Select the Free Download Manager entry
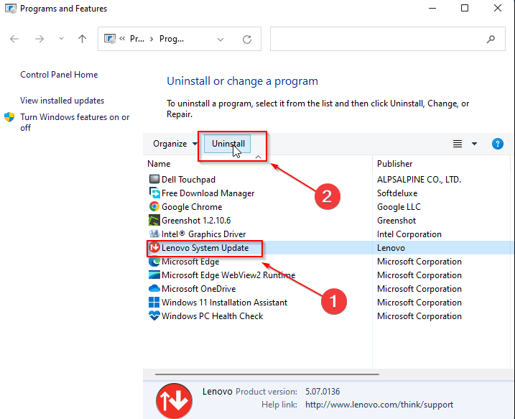The width and height of the screenshot is (515, 419). 208,193
